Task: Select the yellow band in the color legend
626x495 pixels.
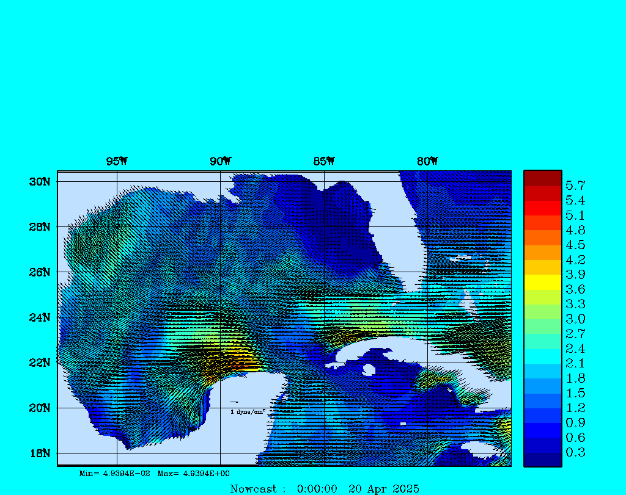Action: pyautogui.click(x=542, y=282)
